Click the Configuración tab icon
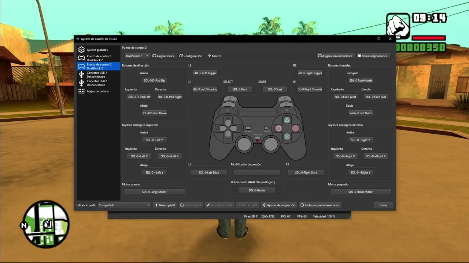Image resolution: width=469 pixels, height=263 pixels. click(181, 56)
